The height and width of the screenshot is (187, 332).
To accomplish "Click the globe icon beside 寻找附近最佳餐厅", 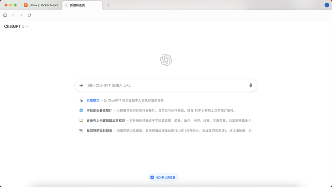I will [x=81, y=111].
